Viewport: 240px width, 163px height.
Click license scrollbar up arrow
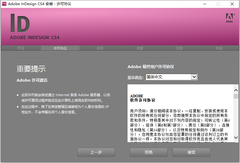[x=236, y=90]
